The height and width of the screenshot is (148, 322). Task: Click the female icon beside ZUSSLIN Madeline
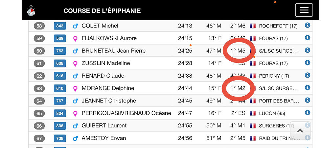tap(75, 64)
